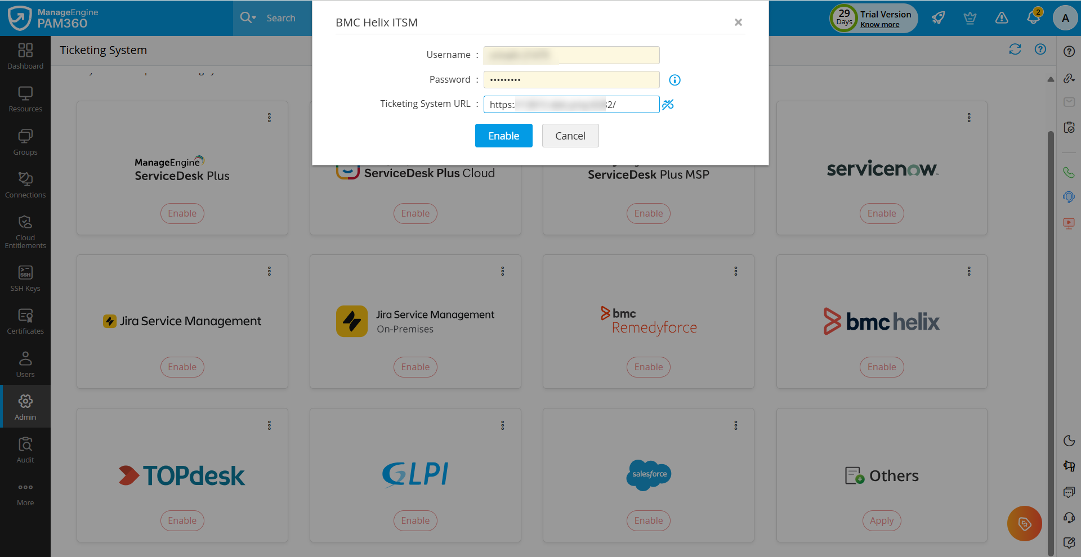Viewport: 1081px width, 557px height.
Task: Click the help icon beside refresh
Action: [1040, 50]
